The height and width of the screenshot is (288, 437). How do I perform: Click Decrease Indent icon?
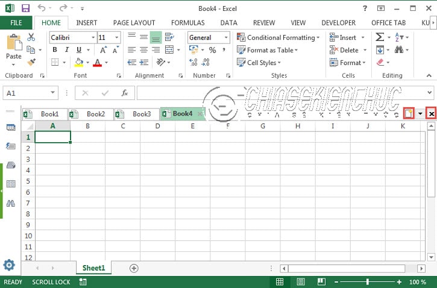(132, 63)
